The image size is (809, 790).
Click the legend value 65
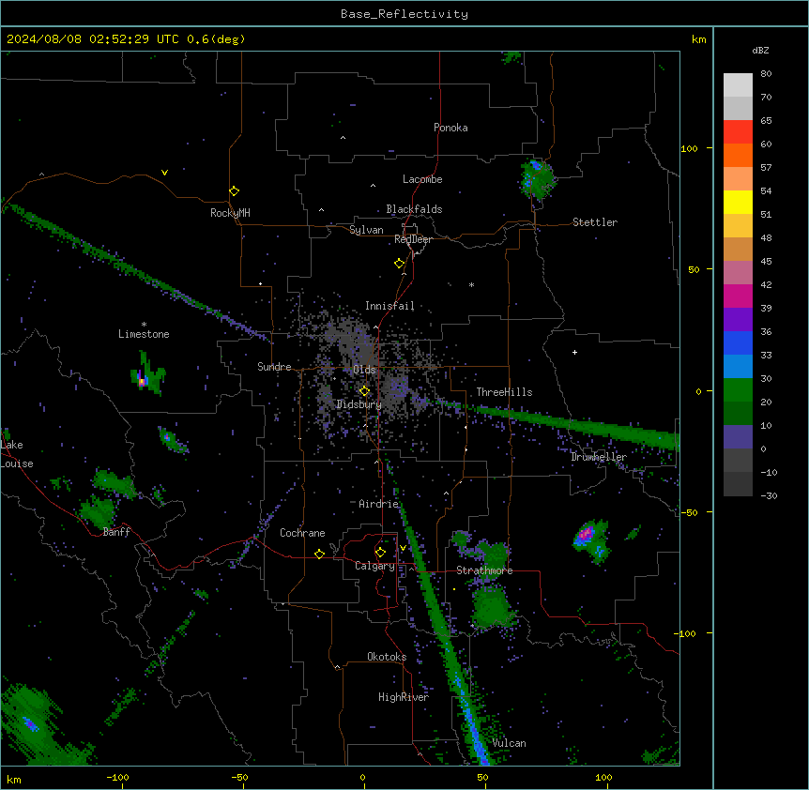[766, 121]
